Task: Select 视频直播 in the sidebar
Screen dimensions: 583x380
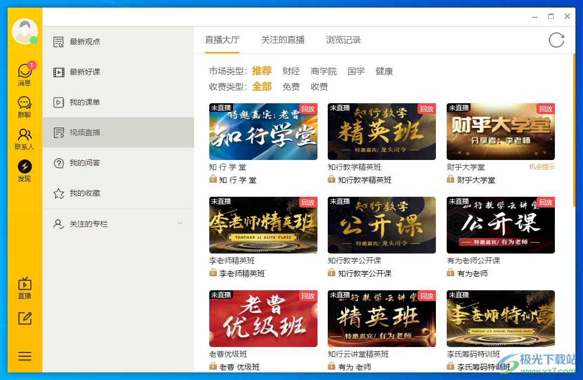Action: [x=118, y=132]
